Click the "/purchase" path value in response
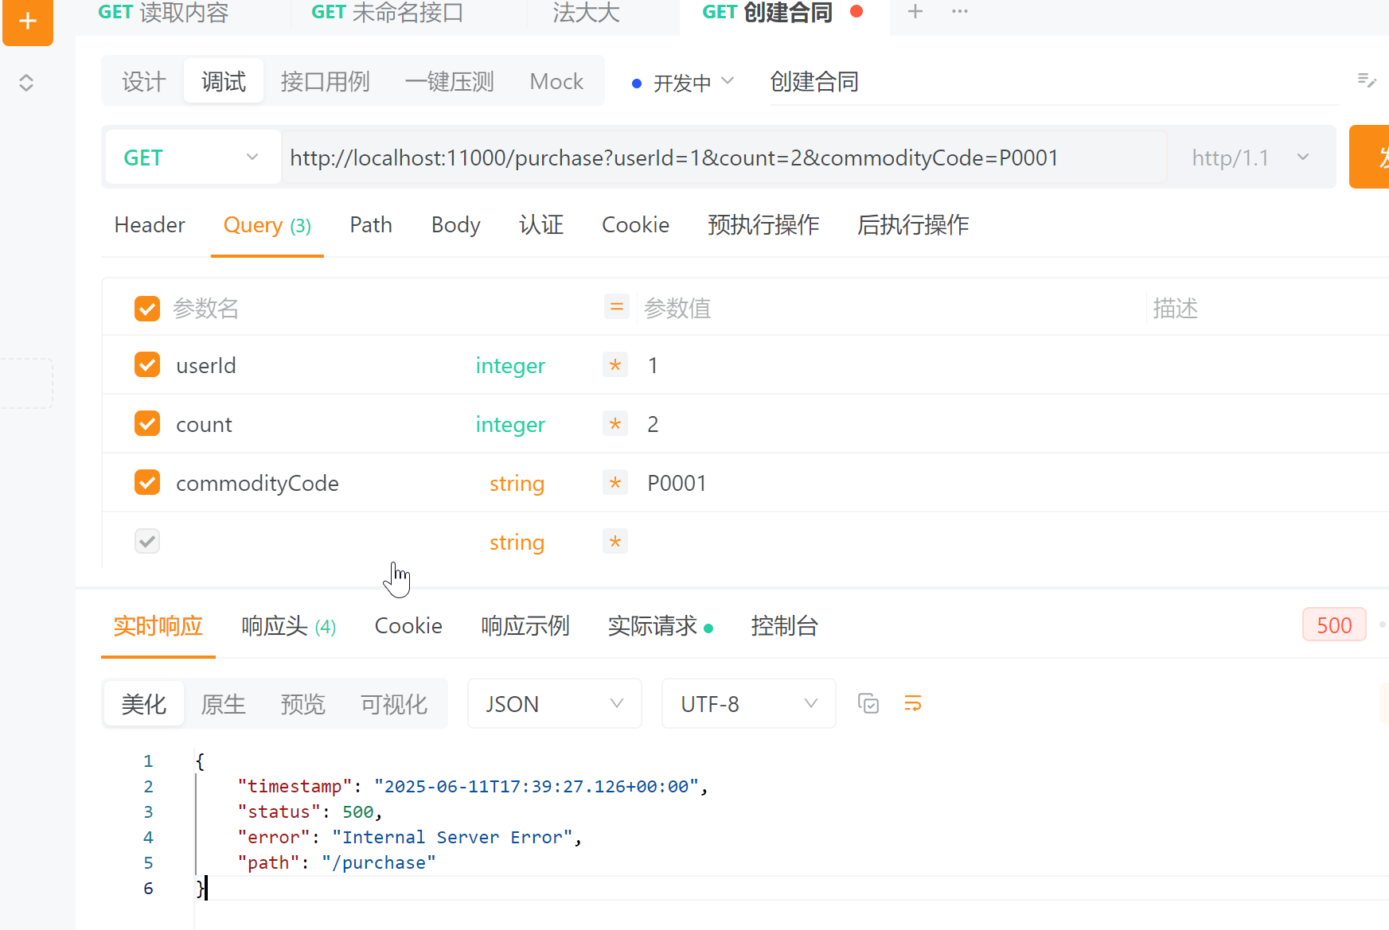1389x930 pixels. 379,862
